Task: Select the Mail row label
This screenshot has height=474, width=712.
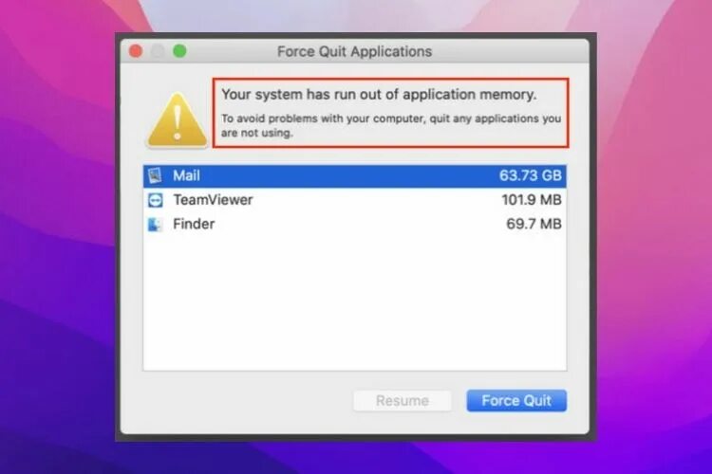Action: tap(186, 175)
